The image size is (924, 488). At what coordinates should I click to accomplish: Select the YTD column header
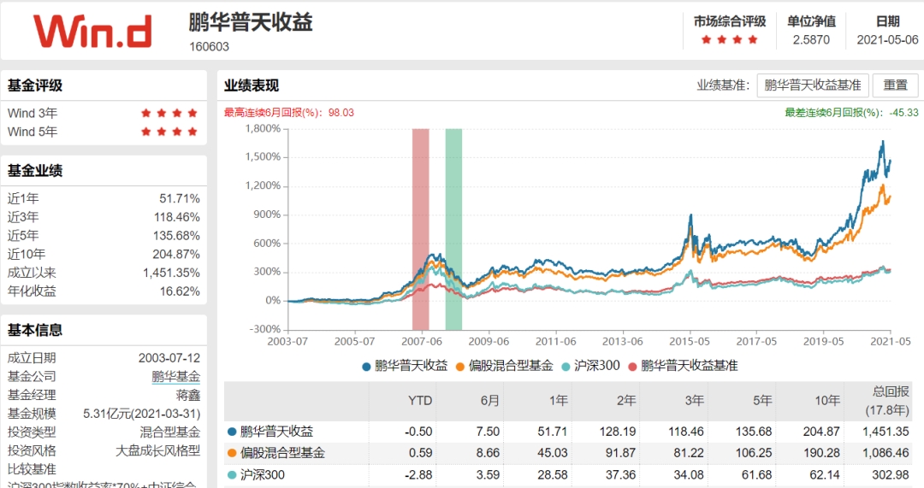tap(419, 401)
